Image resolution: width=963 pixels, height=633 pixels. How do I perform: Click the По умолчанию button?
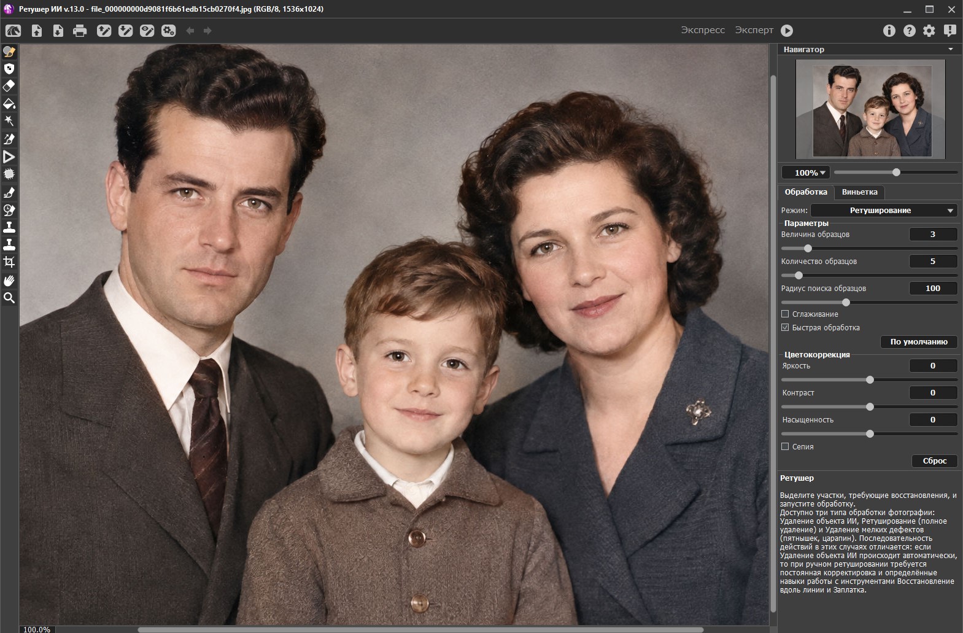919,342
